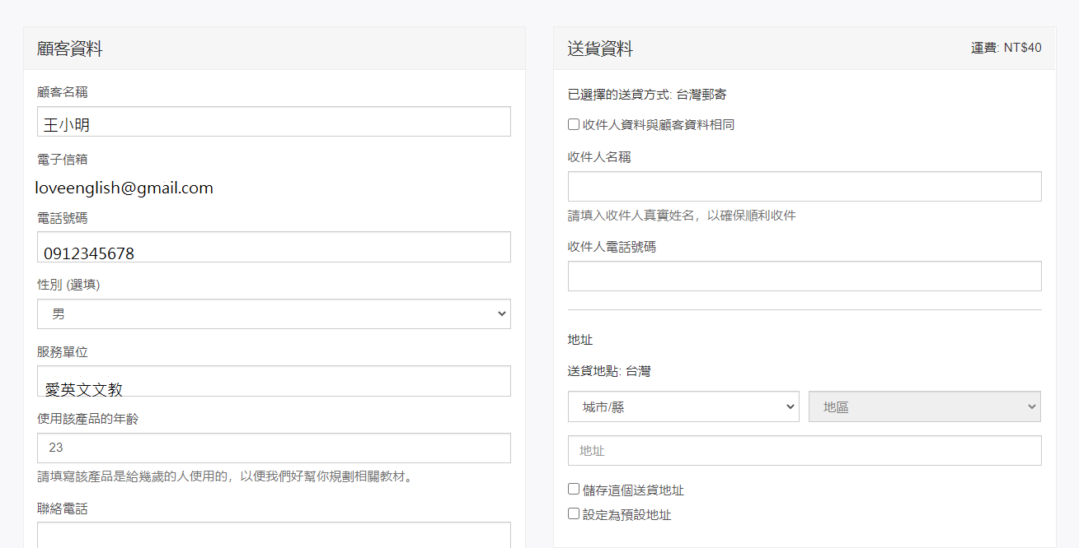Tick the 設定為預設地址 checkbox
Screen dimensions: 1079x548
coord(574,514)
